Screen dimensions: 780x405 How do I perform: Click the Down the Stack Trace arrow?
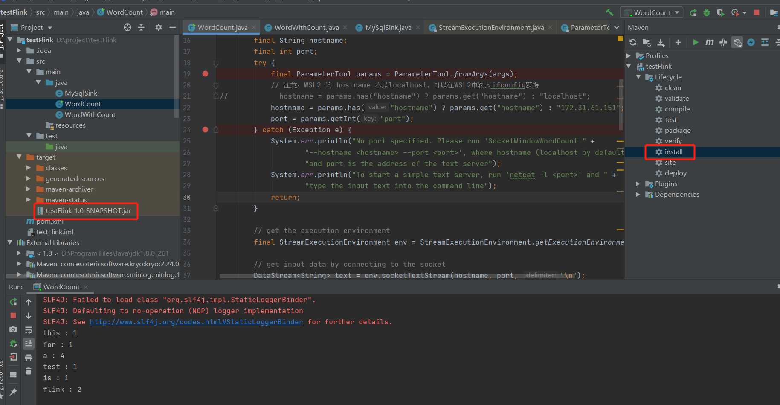[29, 316]
